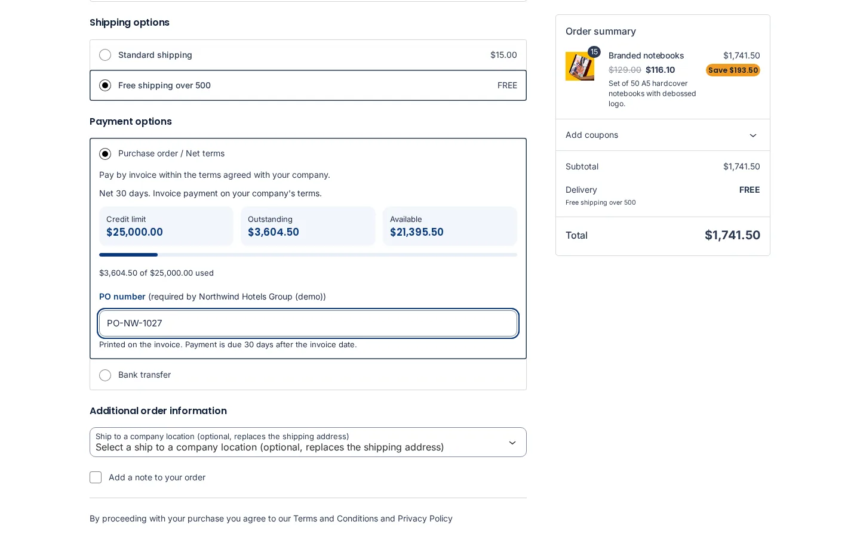860x537 pixels.
Task: Select Free shipping over 500 option
Action: click(x=105, y=85)
